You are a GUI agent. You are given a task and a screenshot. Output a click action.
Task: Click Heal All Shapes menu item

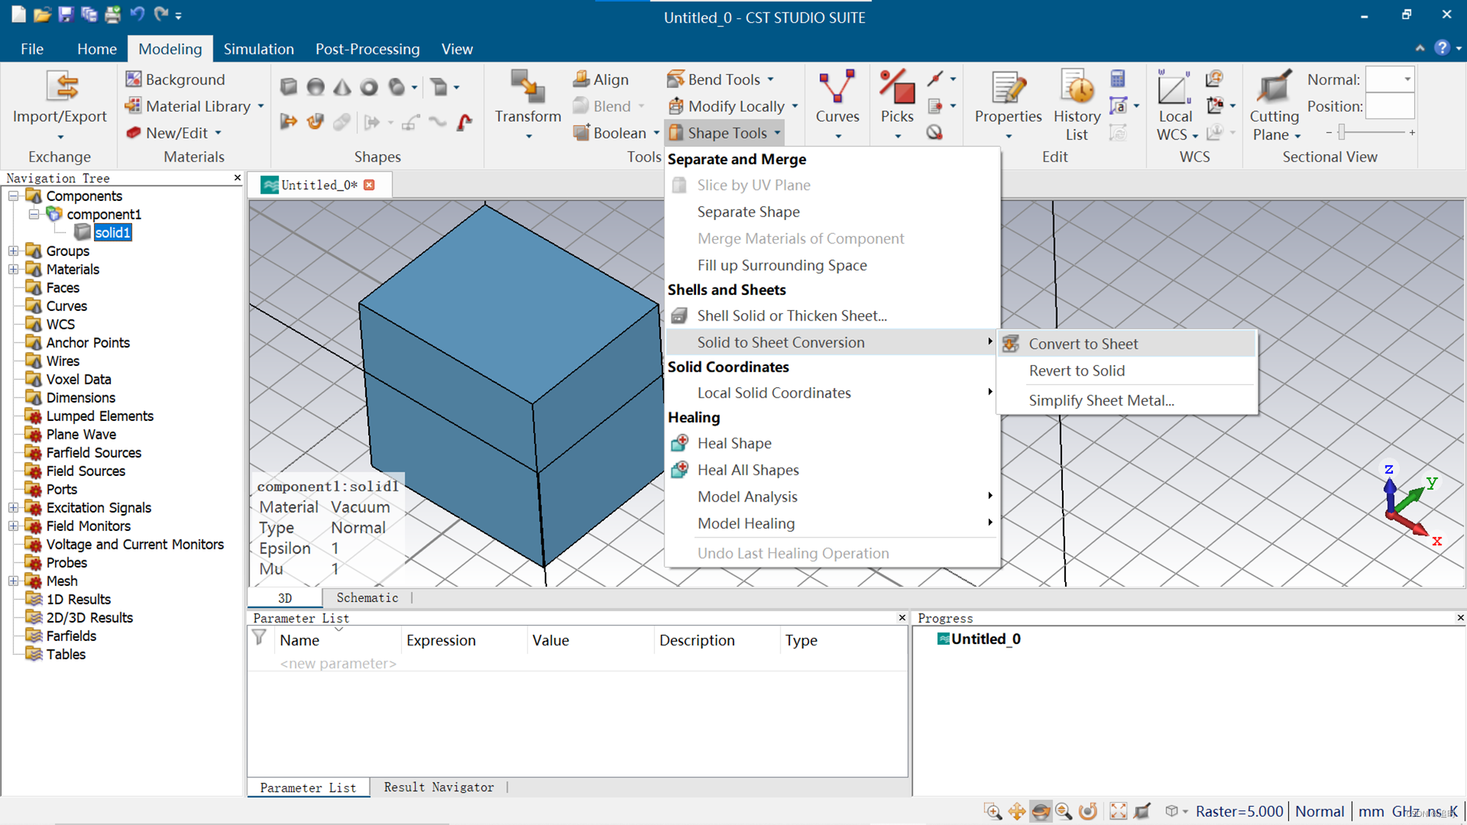coord(747,470)
